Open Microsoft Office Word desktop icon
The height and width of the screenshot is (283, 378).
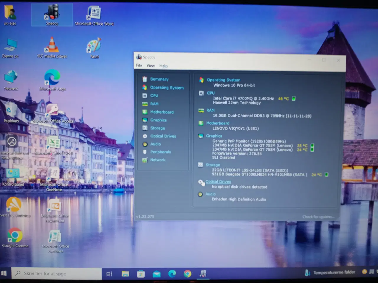tap(94, 15)
